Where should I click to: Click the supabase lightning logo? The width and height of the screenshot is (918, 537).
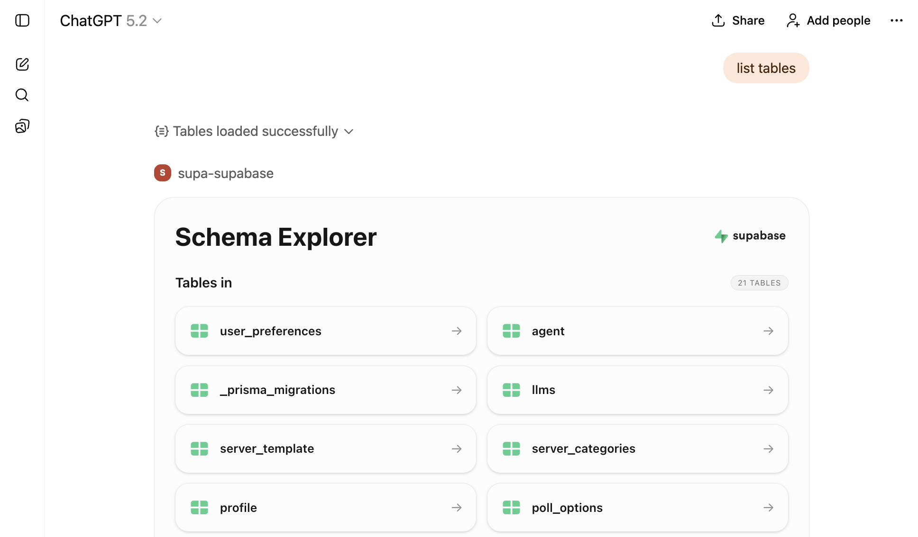tap(721, 236)
